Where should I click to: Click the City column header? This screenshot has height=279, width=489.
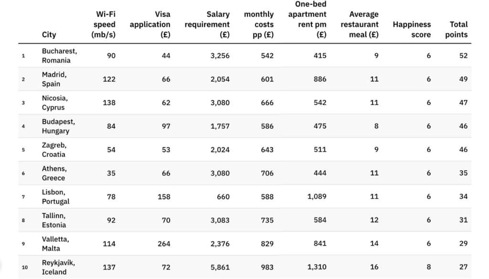tap(49, 34)
